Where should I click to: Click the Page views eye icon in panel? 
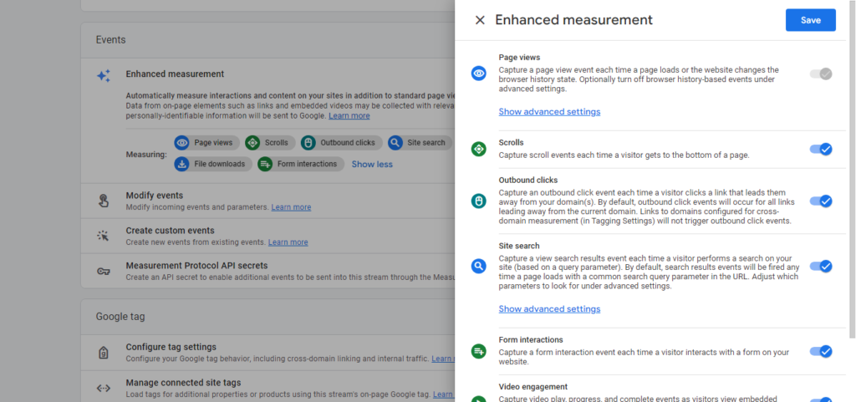[x=479, y=73]
